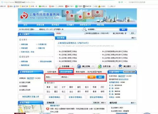Open 社保卡挂失·补办 link

tap(28, 52)
